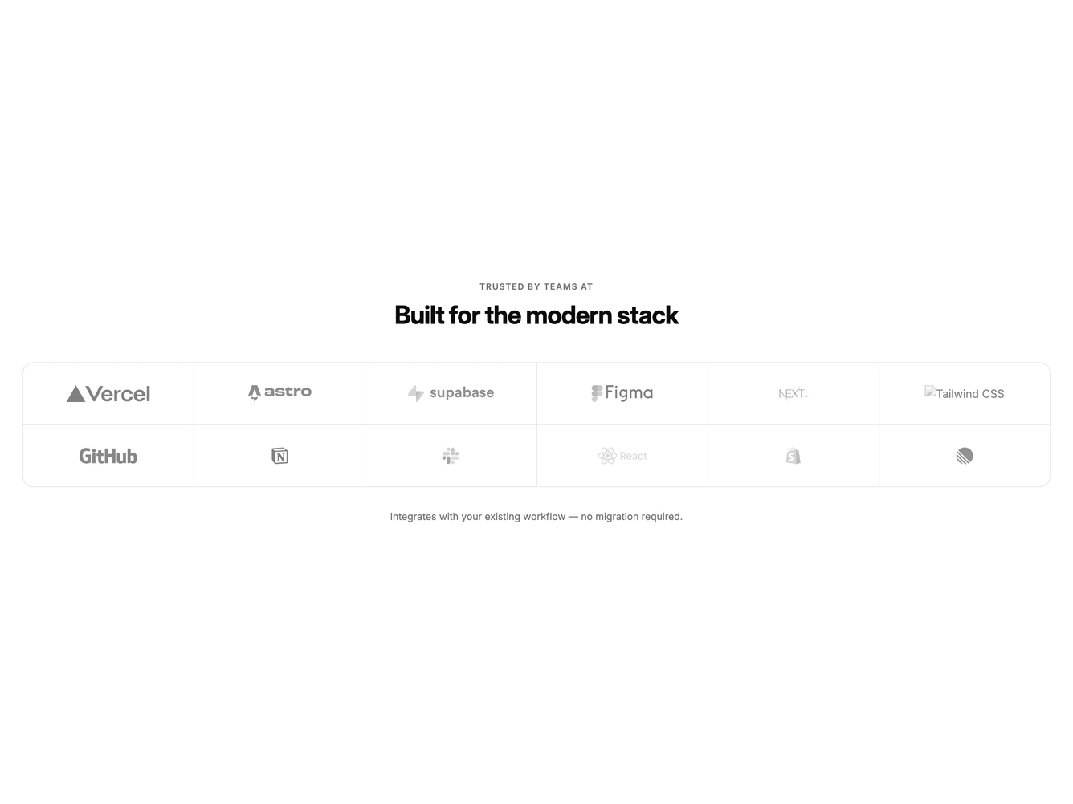The image size is (1073, 804).
Task: Open the Next.js logo
Action: pyautogui.click(x=794, y=394)
